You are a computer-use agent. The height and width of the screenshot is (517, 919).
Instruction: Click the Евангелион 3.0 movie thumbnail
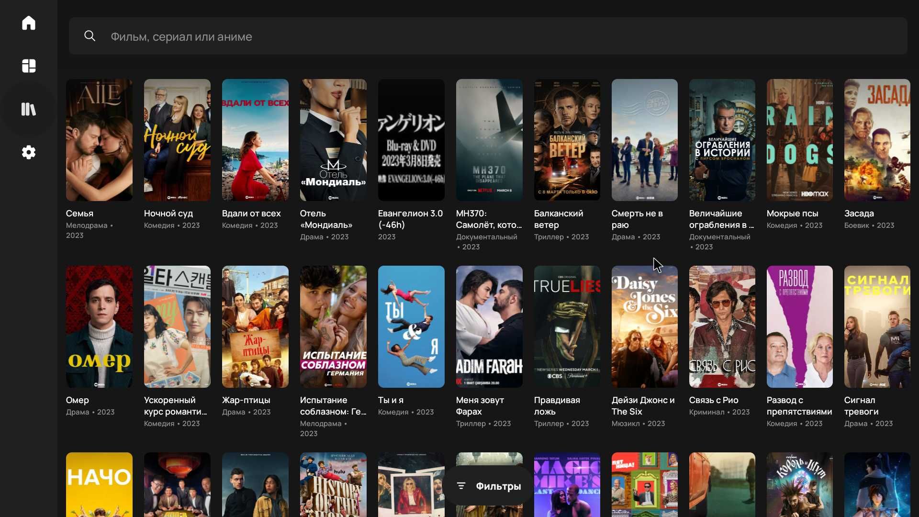(x=411, y=139)
